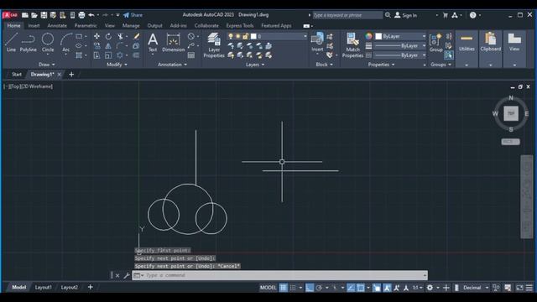Screen dimensions: 537x302
Task: Click Sign In
Action: tap(406, 15)
